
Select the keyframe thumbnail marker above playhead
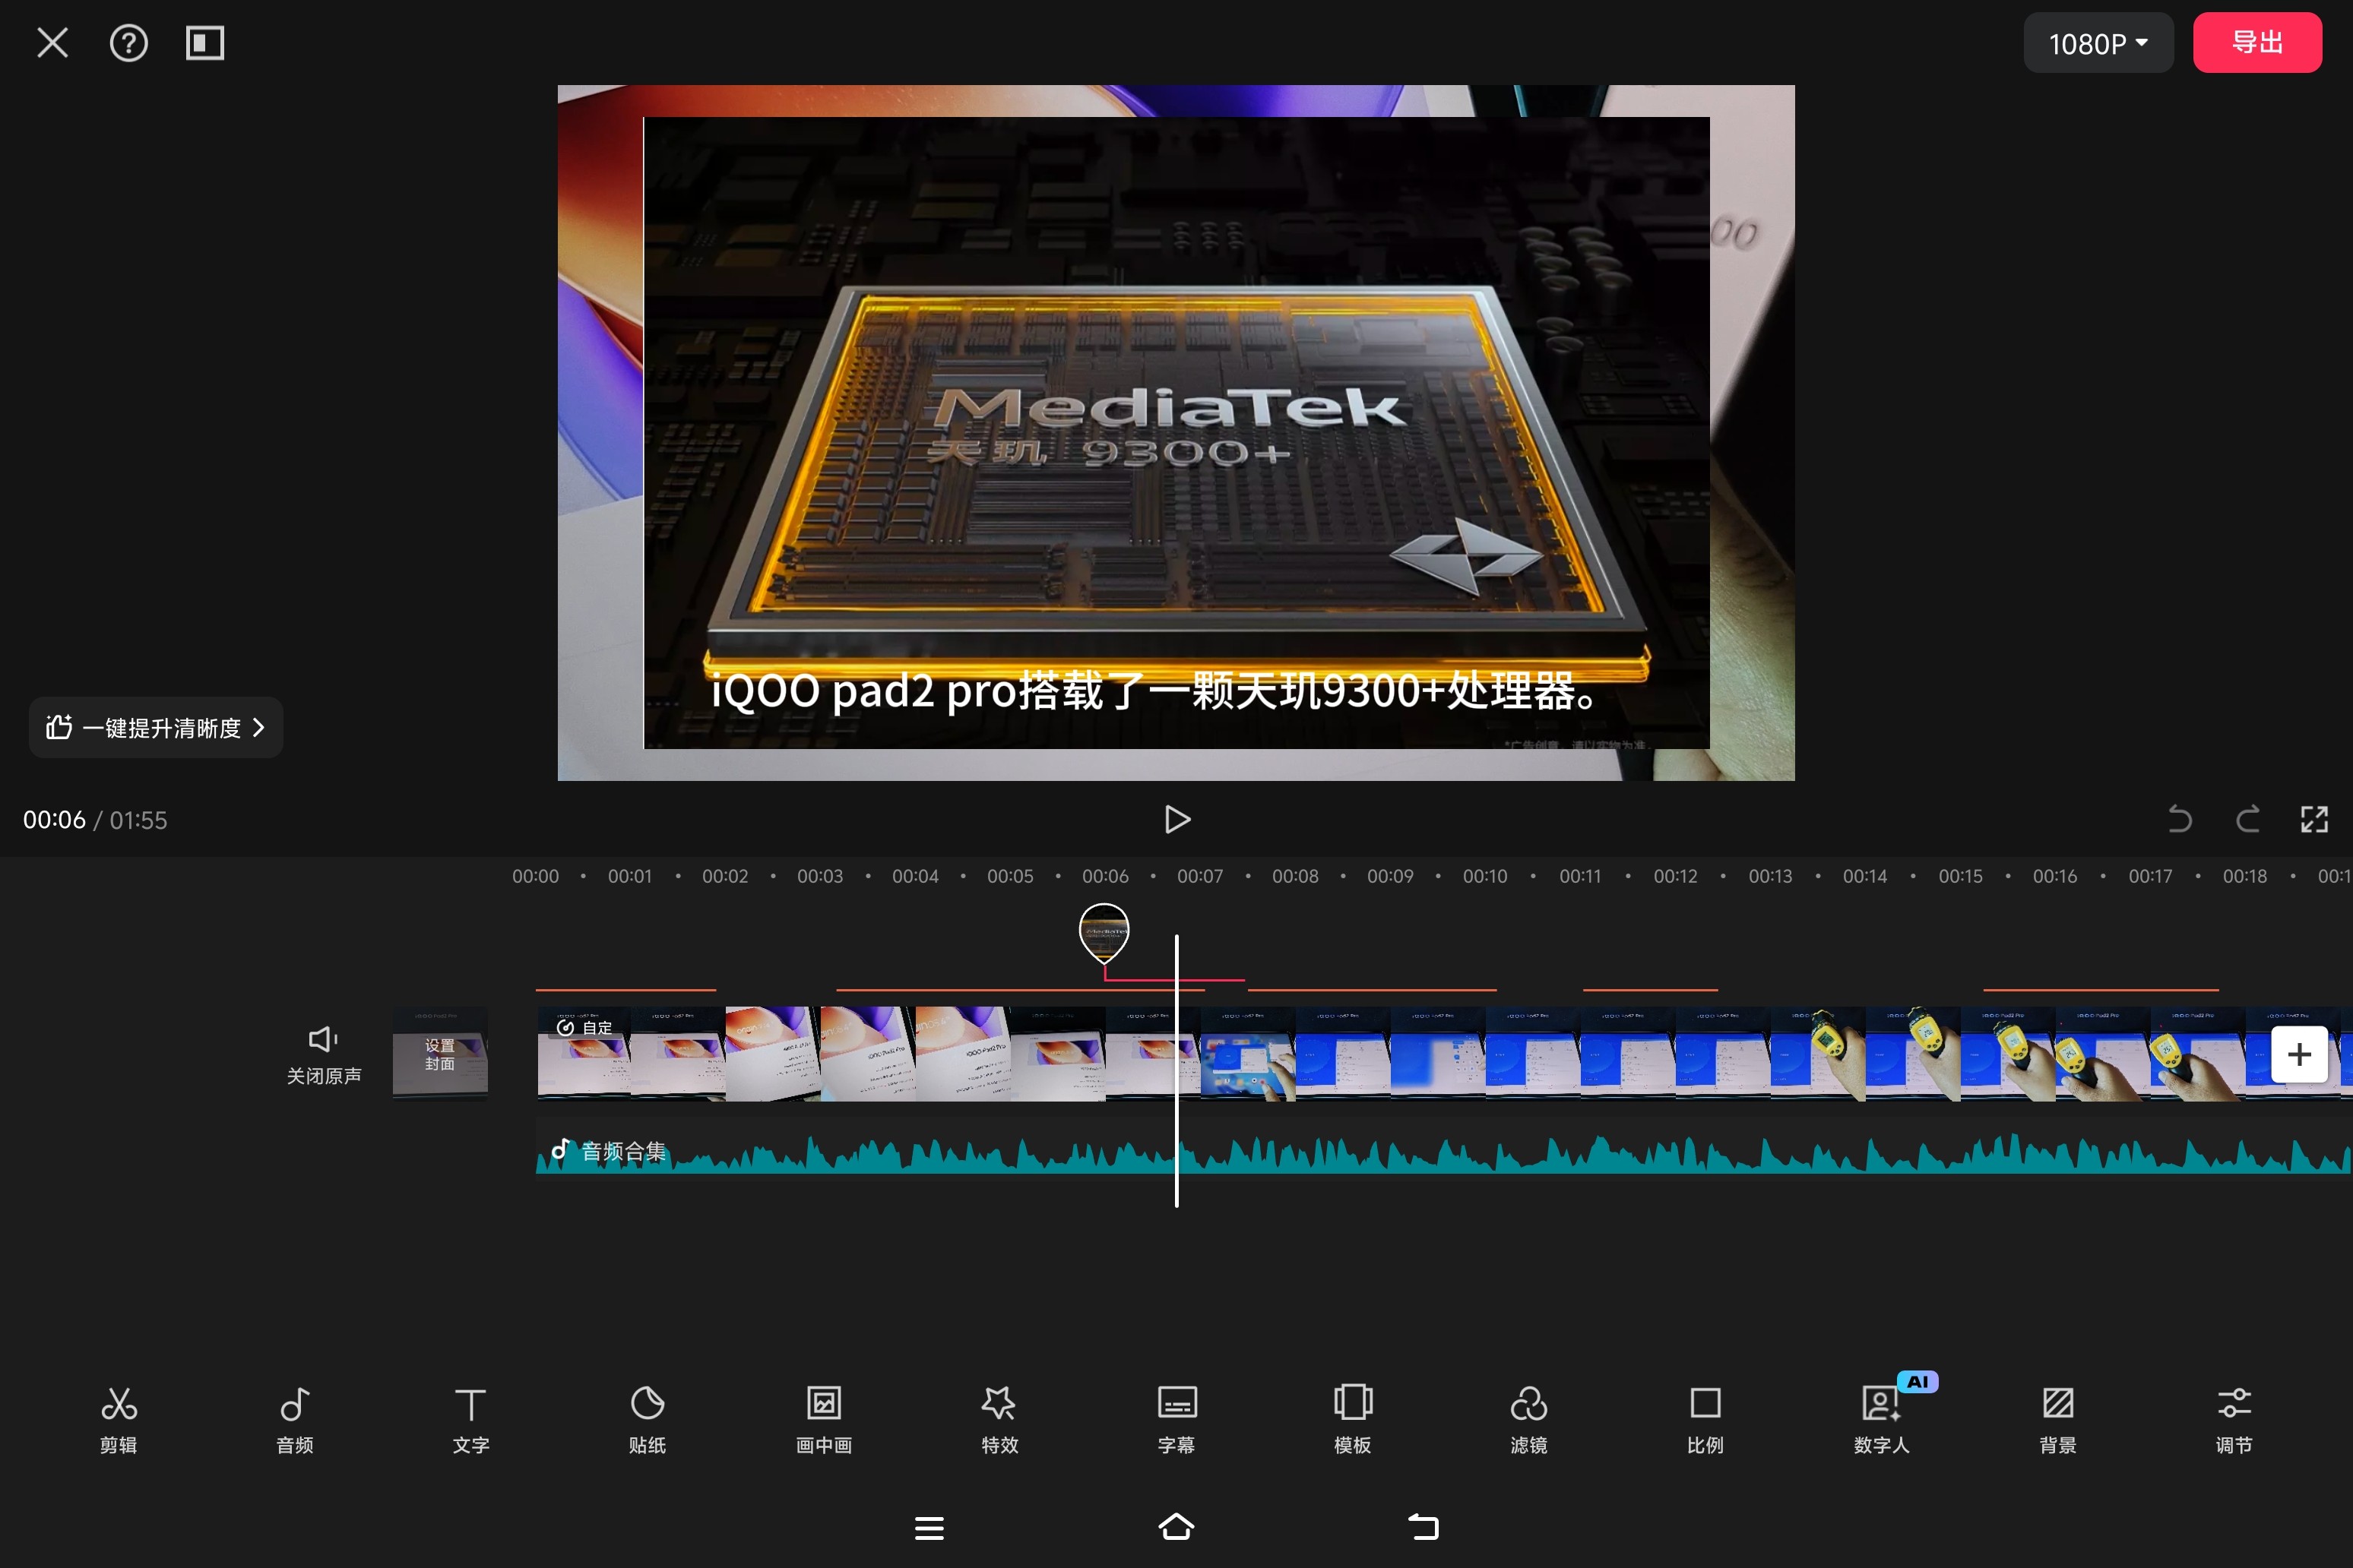(1104, 932)
